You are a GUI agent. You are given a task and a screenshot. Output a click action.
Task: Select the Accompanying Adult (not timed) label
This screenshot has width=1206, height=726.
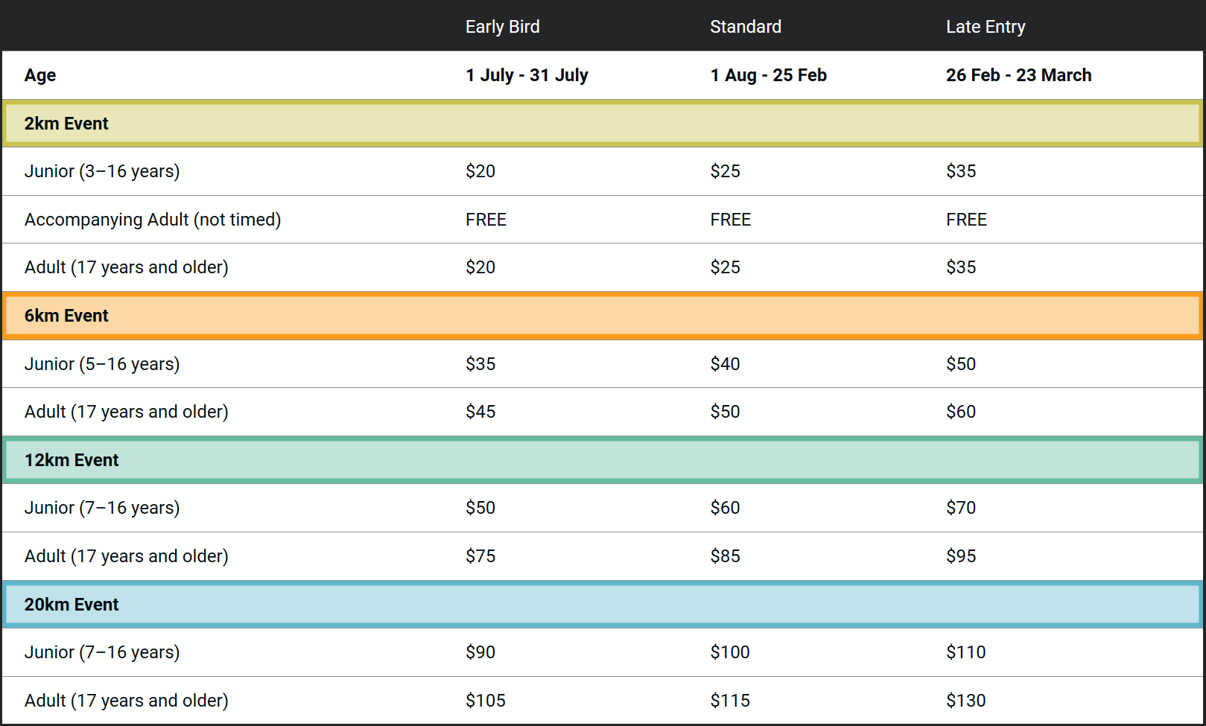click(x=153, y=220)
